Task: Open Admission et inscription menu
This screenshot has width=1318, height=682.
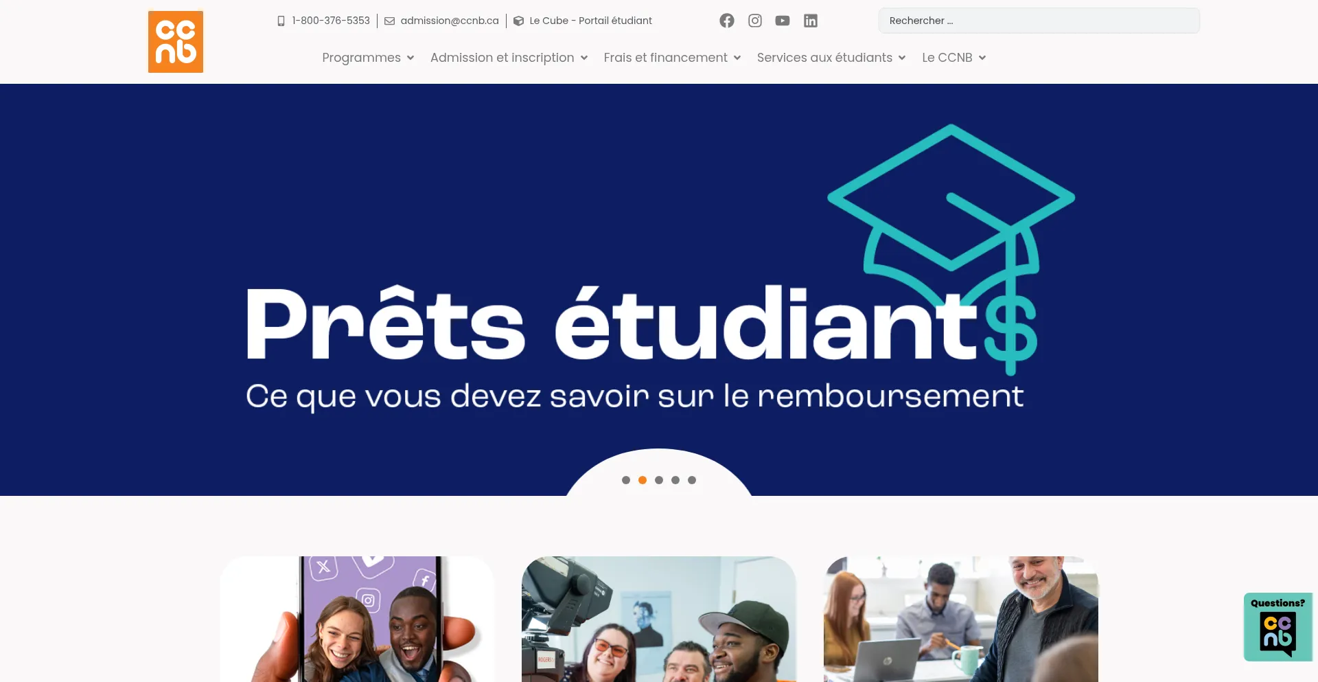Action: (509, 58)
